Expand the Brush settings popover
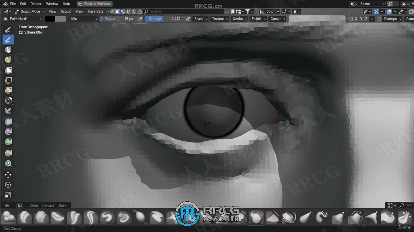 [201, 19]
